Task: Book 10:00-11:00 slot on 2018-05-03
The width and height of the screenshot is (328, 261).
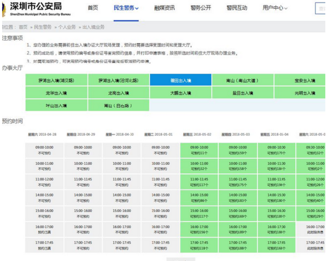Action: (238, 166)
